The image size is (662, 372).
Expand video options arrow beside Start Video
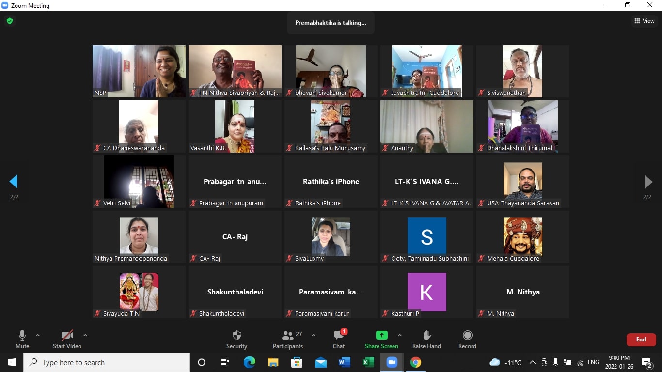point(85,335)
